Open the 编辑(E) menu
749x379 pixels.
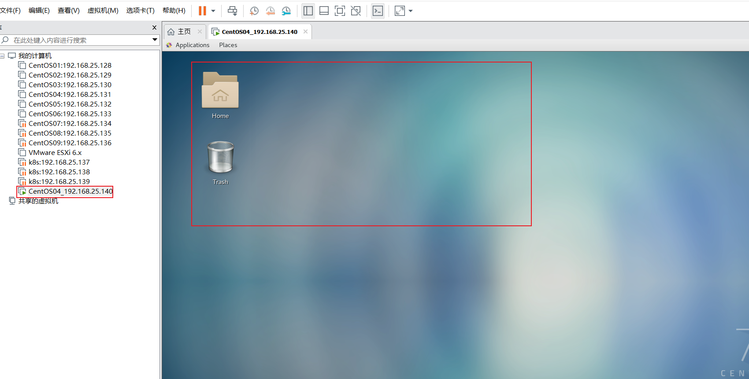(39, 11)
